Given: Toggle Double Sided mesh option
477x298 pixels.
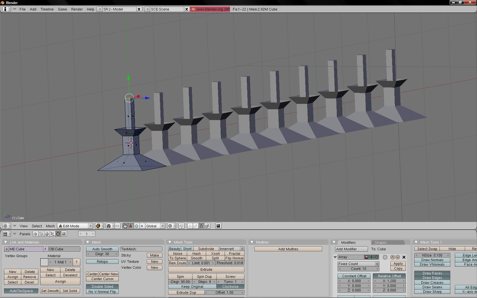Looking at the screenshot, I should point(102,287).
